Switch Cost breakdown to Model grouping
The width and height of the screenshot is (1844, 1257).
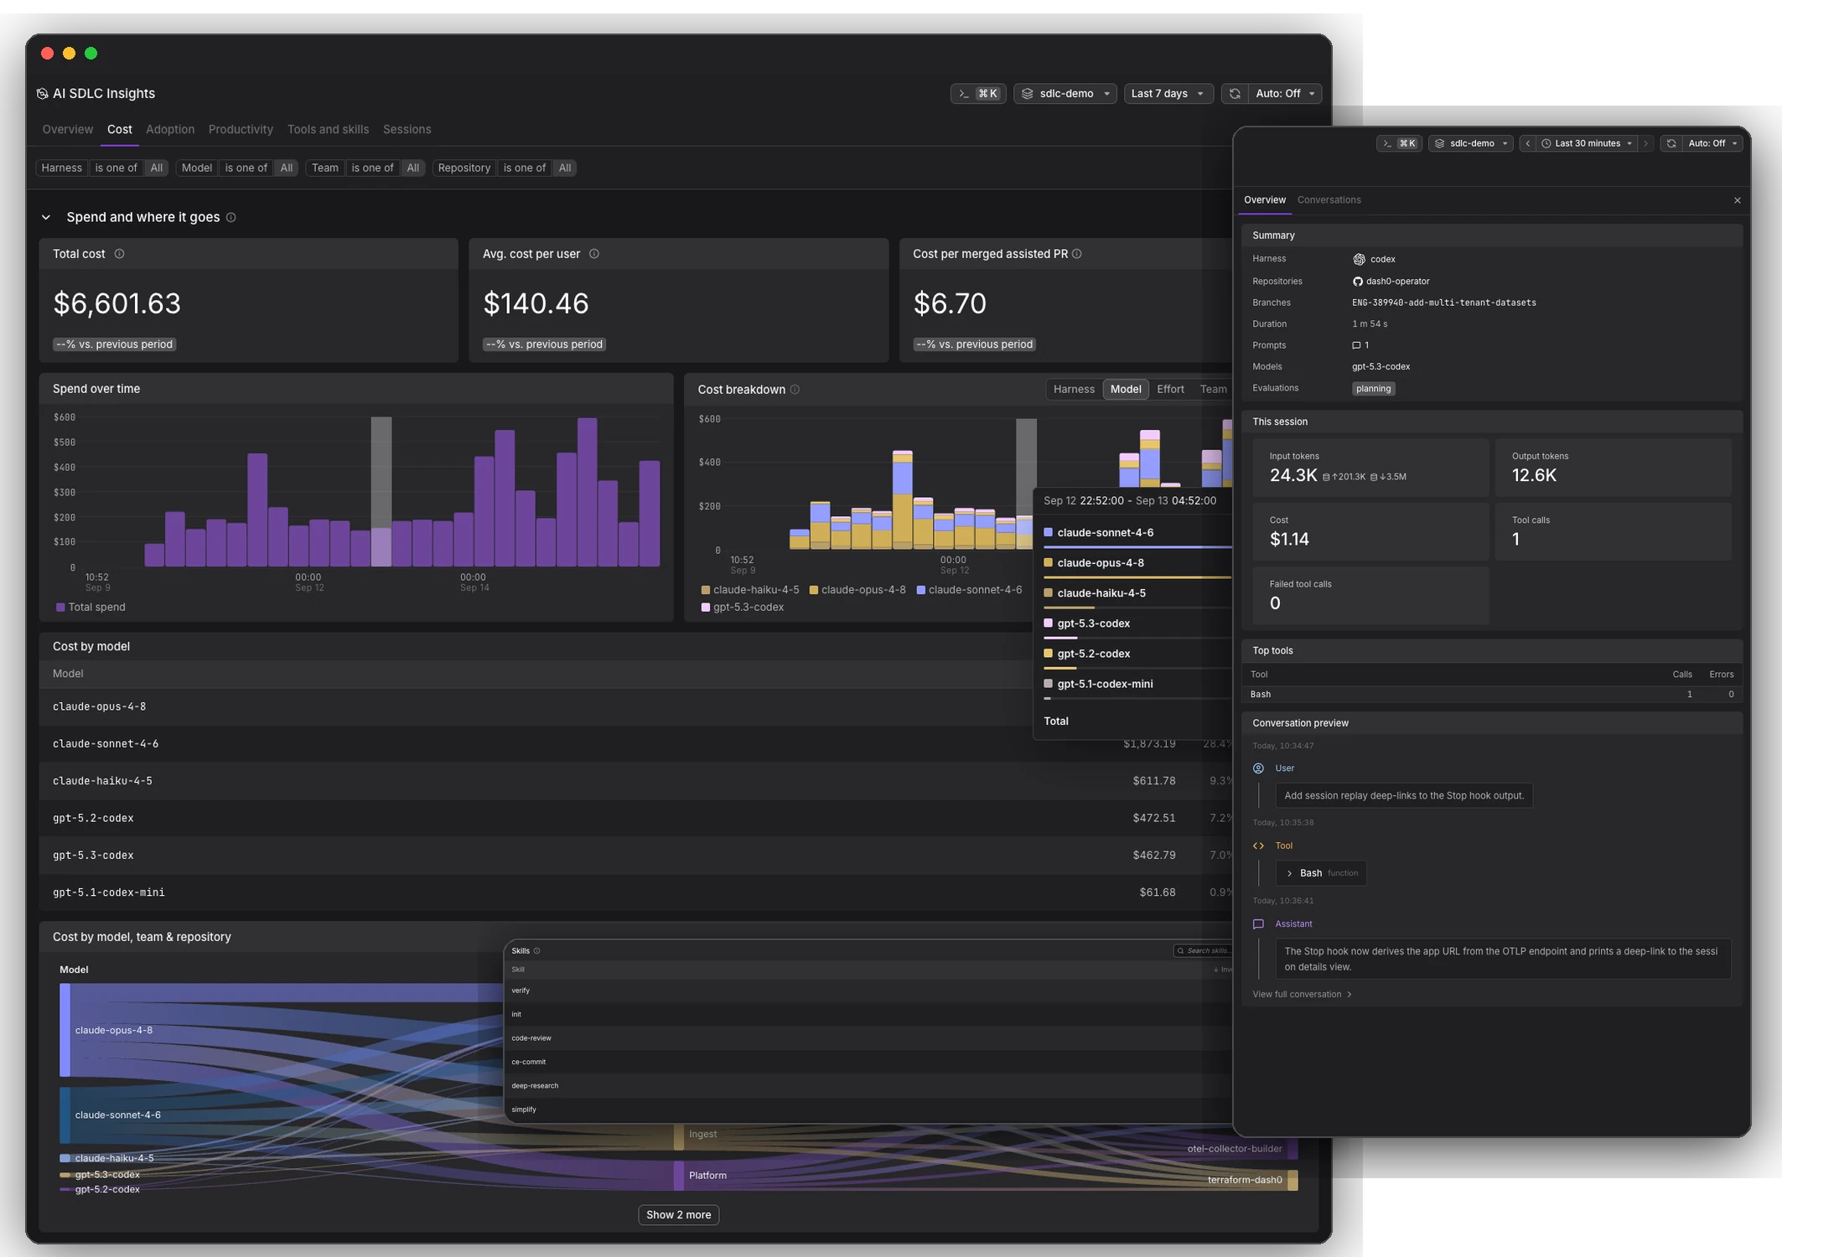pos(1126,390)
